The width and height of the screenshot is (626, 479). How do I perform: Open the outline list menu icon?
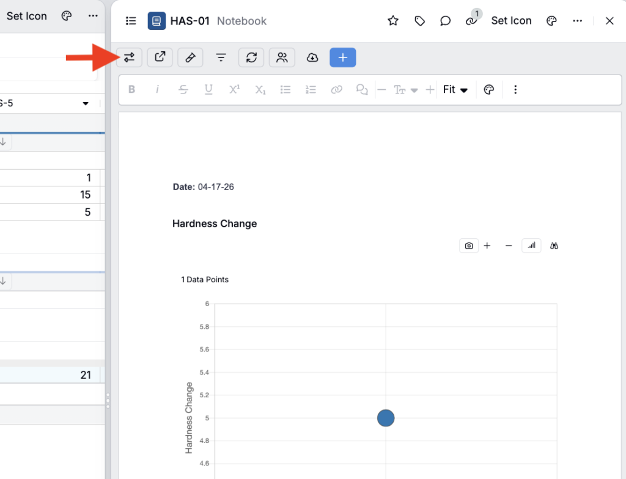point(130,21)
